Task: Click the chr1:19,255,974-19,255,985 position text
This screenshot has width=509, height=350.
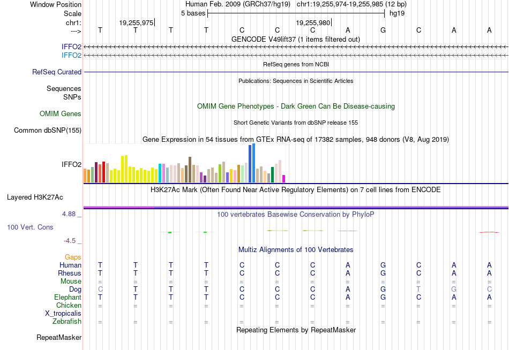Action: click(351, 4)
